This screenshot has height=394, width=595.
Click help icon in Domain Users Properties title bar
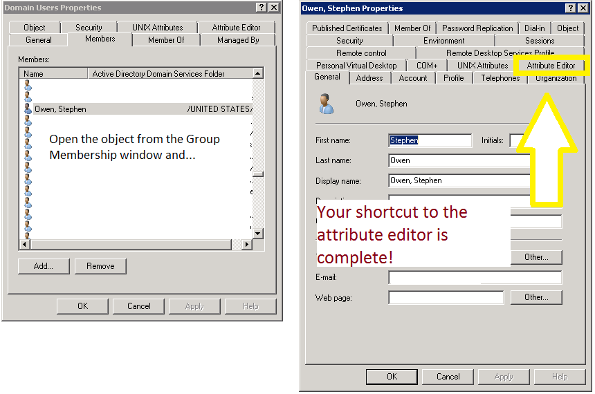tap(260, 7)
